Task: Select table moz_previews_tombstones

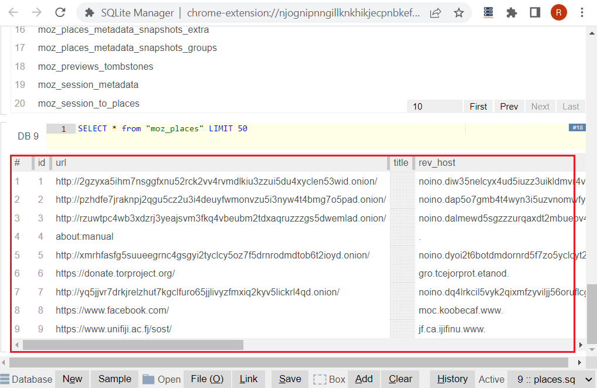Action: pyautogui.click(x=96, y=67)
